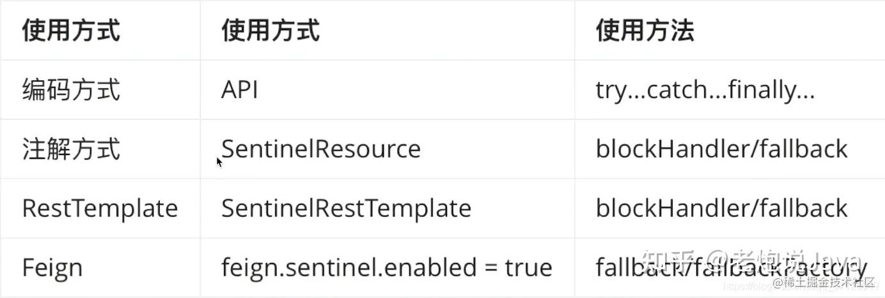This screenshot has width=885, height=298.
Task: Click the try...catch...finally... text
Action: [x=705, y=90]
